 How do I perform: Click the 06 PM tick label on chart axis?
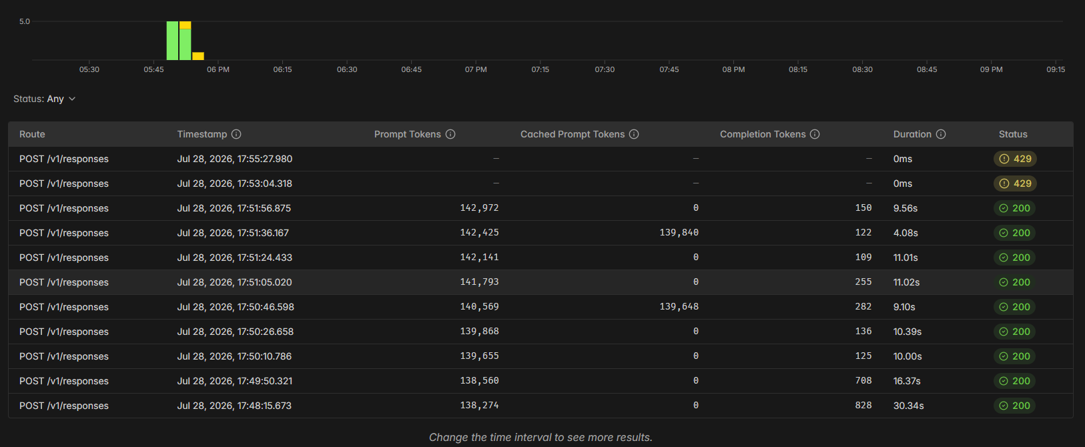[x=218, y=69]
